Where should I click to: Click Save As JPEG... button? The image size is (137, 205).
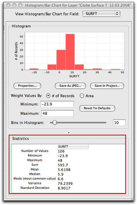[70, 86]
